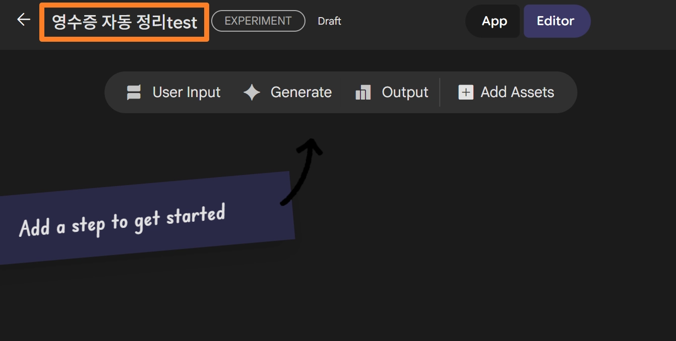Click the curved hand-drawn arrow
Image resolution: width=676 pixels, height=341 pixels.
tap(303, 170)
